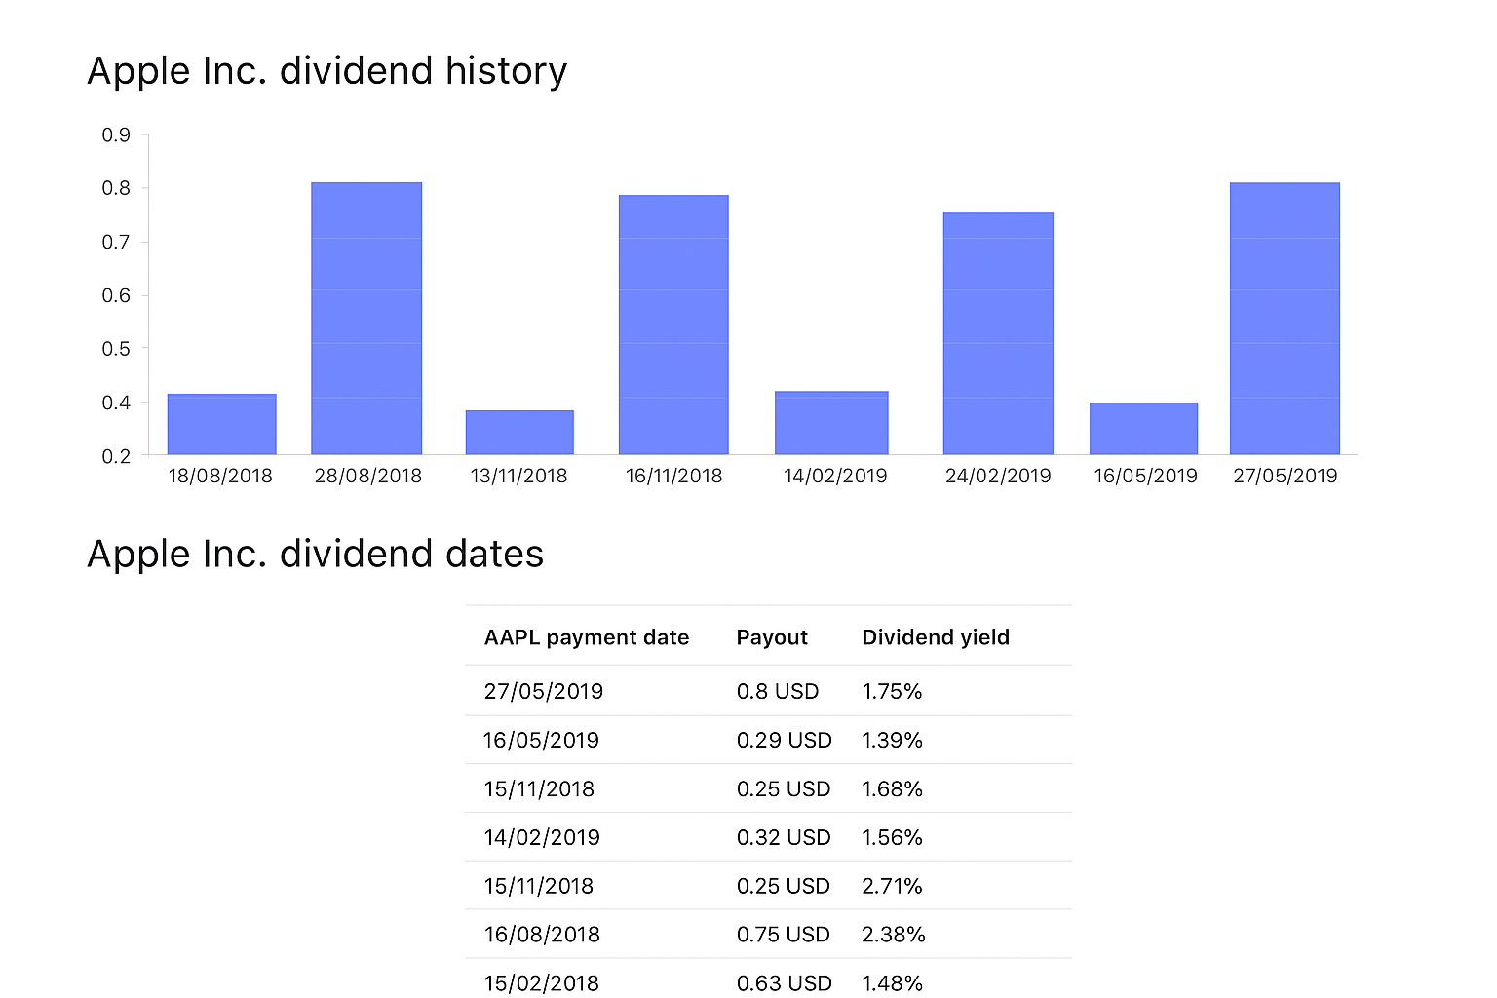This screenshot has height=998, width=1497.
Task: Select the "0.63 USD" payout cell
Action: click(785, 983)
